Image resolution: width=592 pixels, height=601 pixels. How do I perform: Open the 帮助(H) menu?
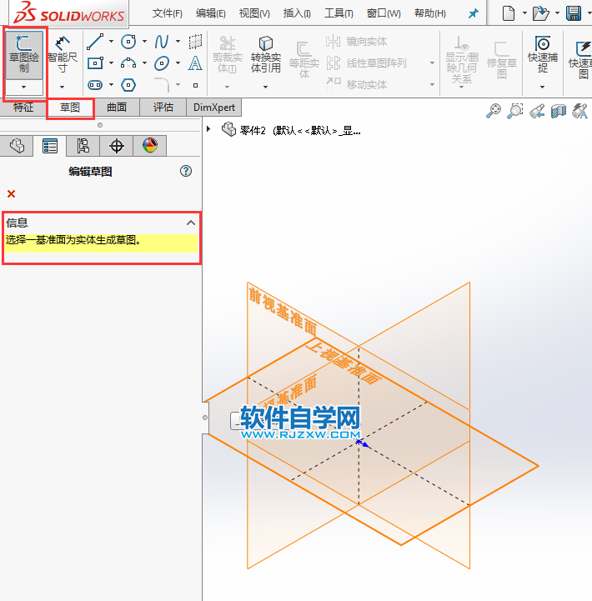[x=429, y=13]
